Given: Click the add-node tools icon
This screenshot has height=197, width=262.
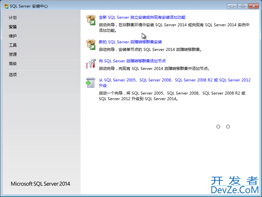Looking at the screenshot, I should coord(91,64).
